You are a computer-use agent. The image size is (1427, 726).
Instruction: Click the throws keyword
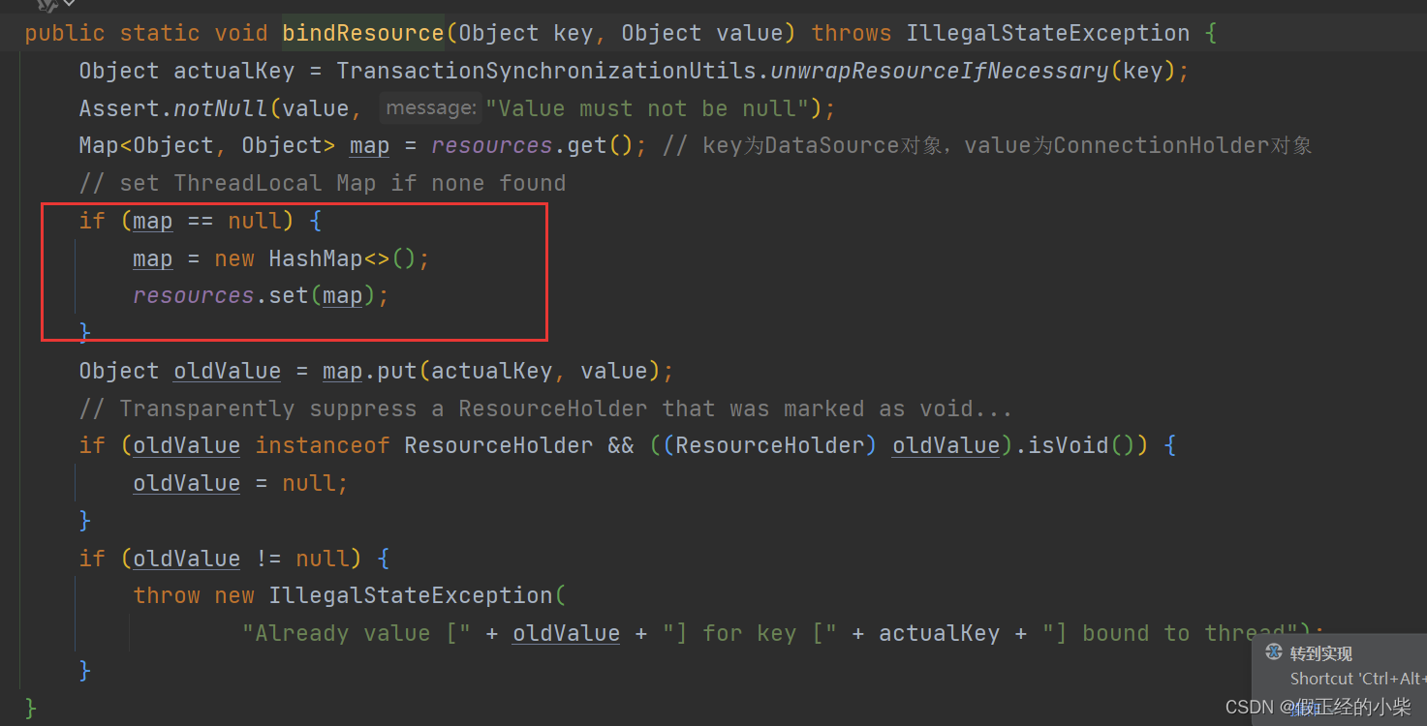pyautogui.click(x=852, y=33)
